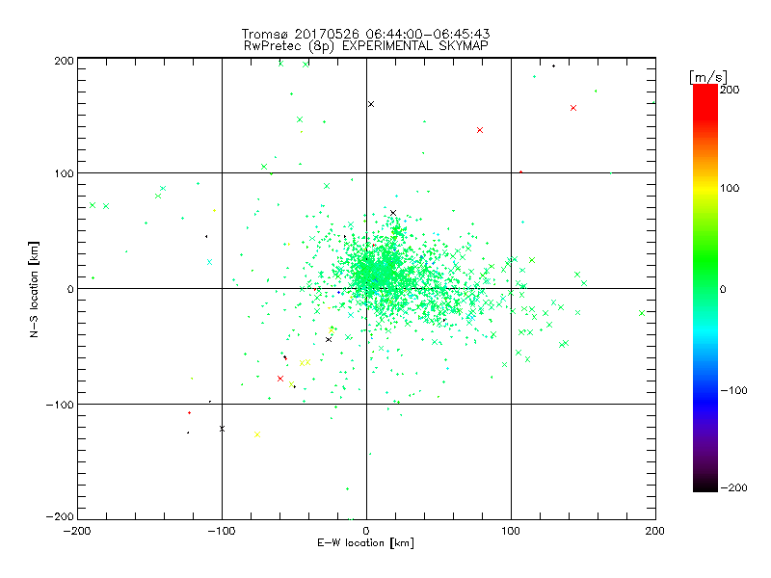Click the yellow X marker below the −100 km gridline

[x=257, y=434]
